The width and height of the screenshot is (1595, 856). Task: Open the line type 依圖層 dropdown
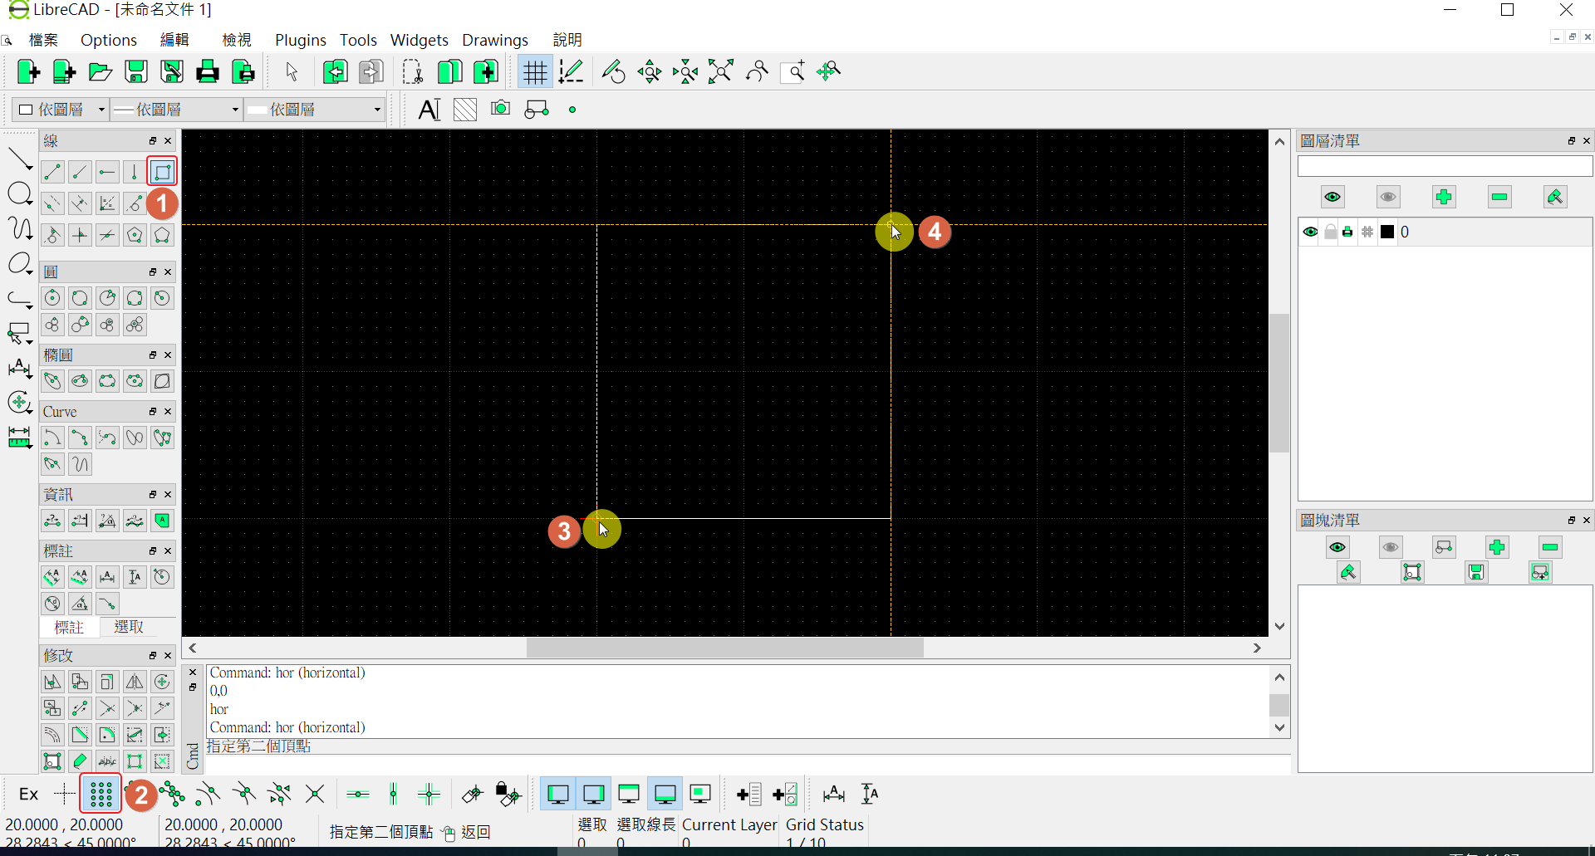[x=315, y=110]
